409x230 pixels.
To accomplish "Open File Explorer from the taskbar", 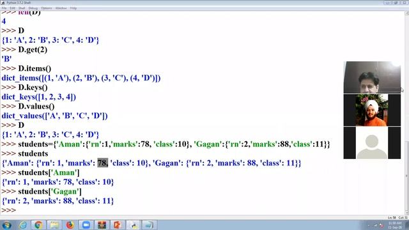I will [x=54, y=225].
